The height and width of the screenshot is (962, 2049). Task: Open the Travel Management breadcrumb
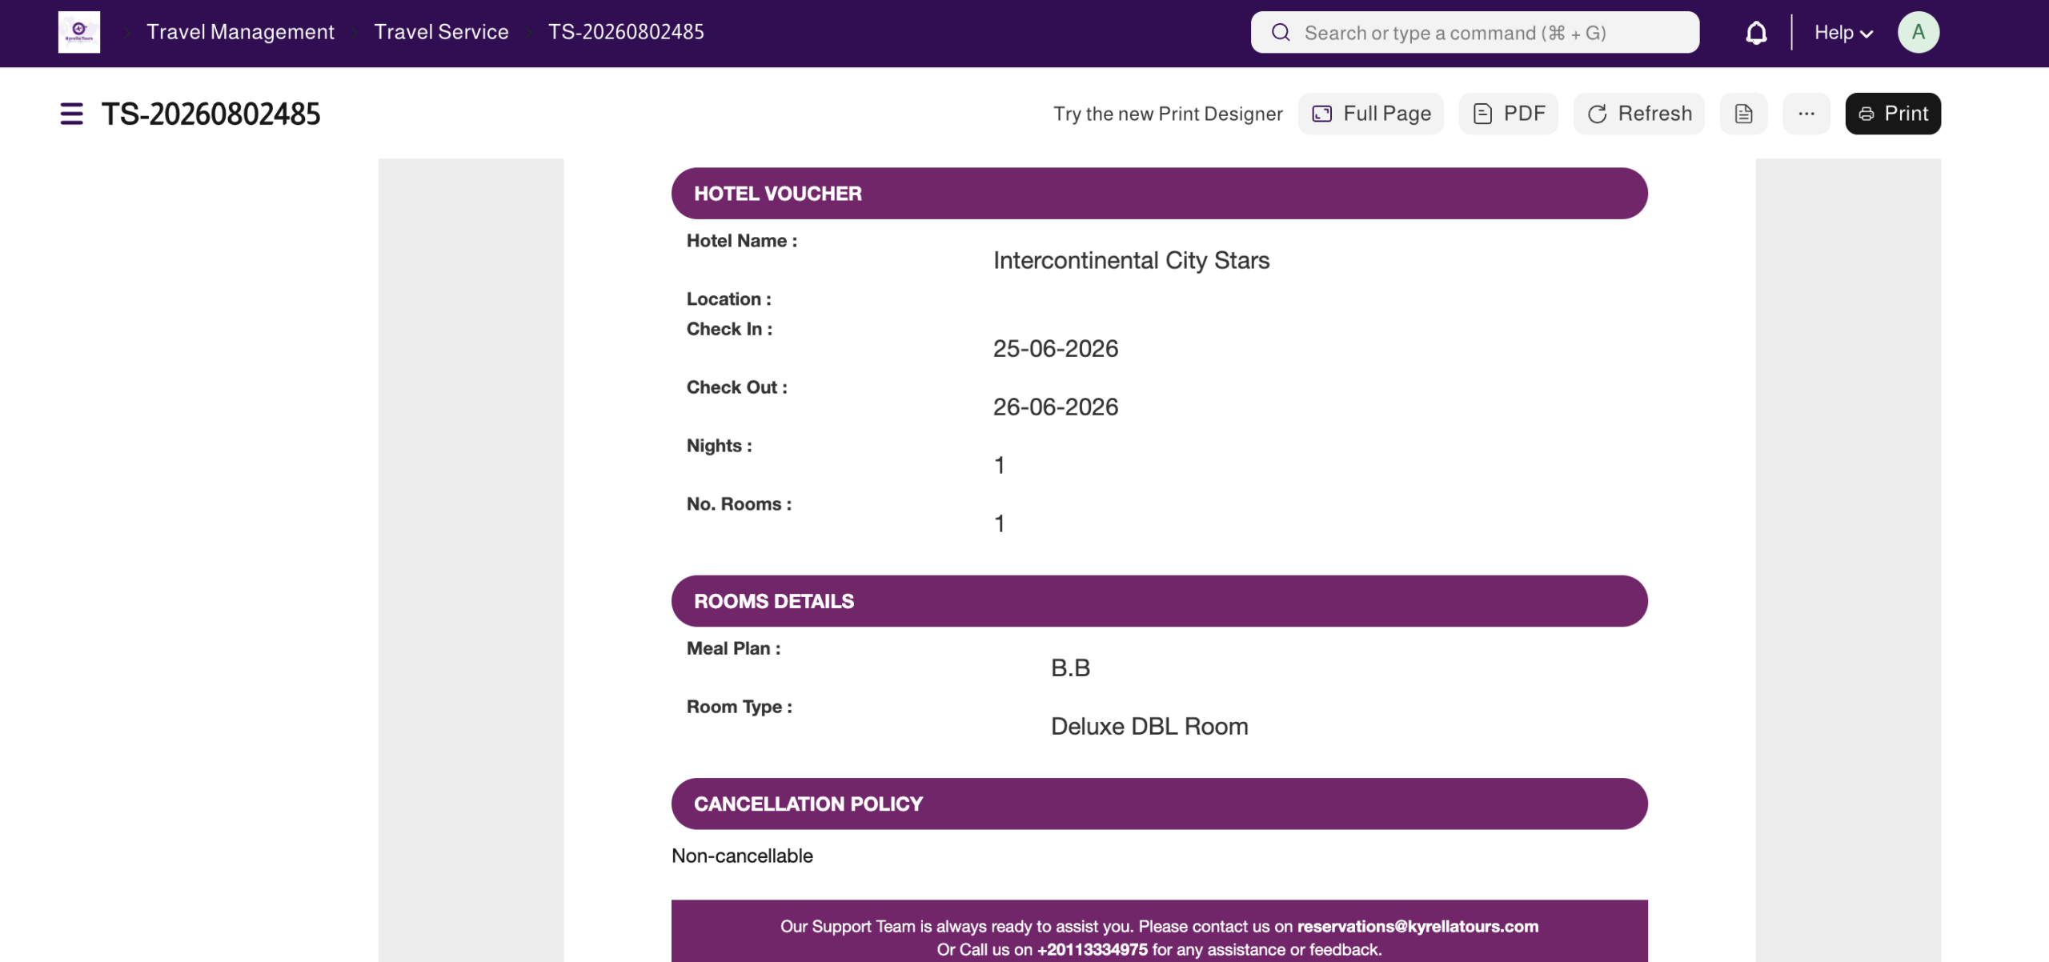tap(240, 32)
